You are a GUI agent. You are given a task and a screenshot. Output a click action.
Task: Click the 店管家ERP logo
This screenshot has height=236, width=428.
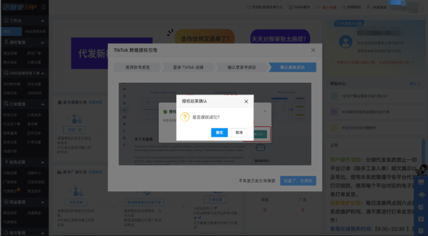(20, 7)
